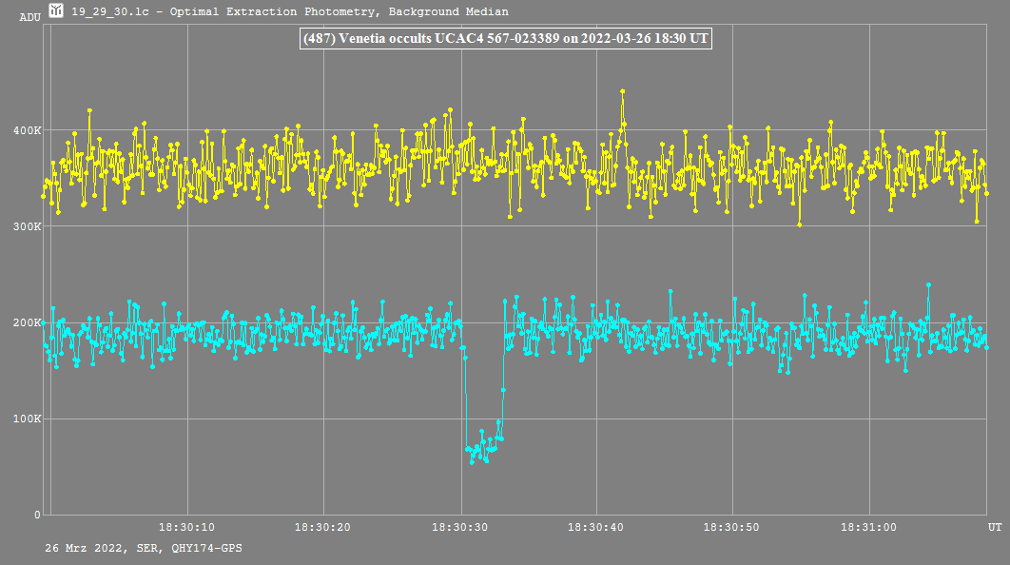Click the lowest yellow point near 18:30:55
Image resolution: width=1010 pixels, height=565 pixels.
point(800,224)
